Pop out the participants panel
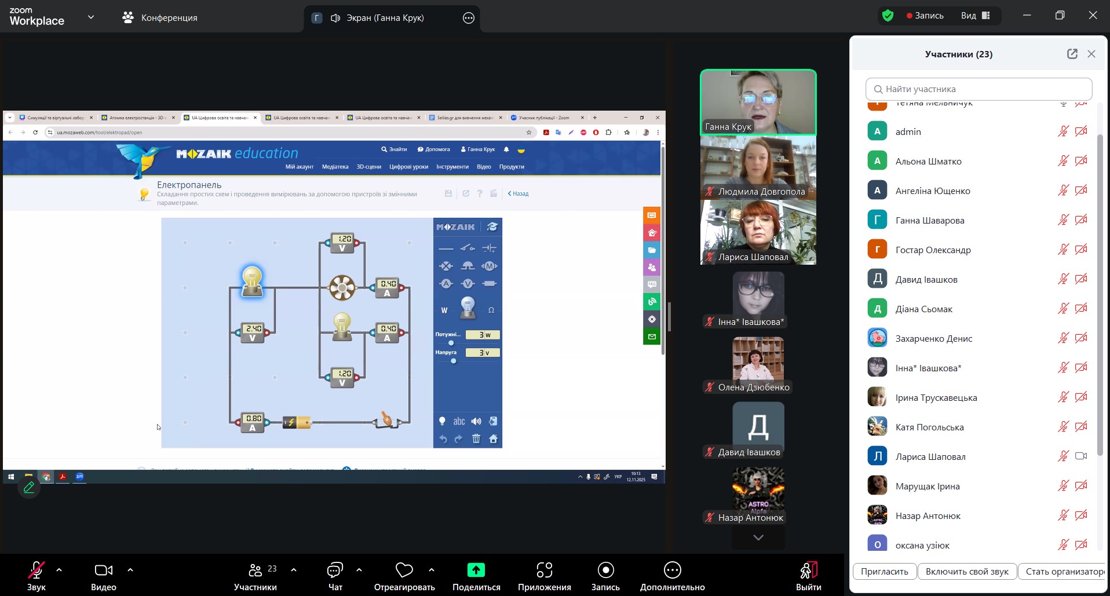Image resolution: width=1110 pixels, height=596 pixels. (1072, 54)
